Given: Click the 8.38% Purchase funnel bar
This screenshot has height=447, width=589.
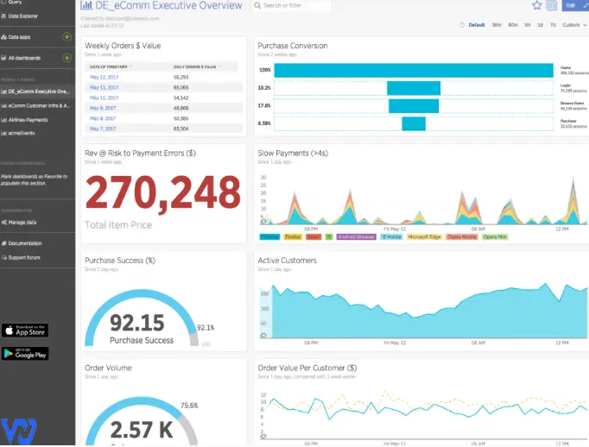Looking at the screenshot, I should point(414,123).
